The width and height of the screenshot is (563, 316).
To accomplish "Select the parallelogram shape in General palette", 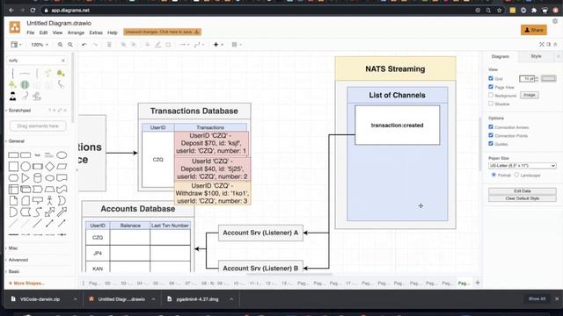I will pyautogui.click(x=62, y=166).
